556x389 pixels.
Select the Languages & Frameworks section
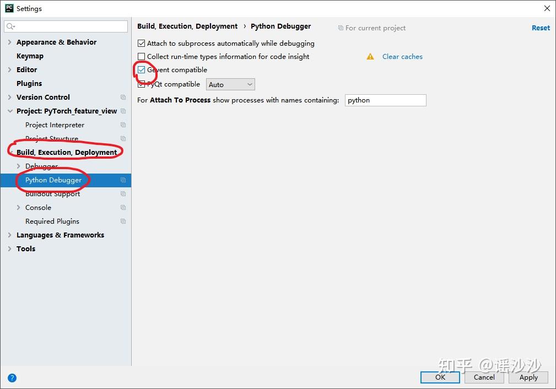pyautogui.click(x=61, y=235)
